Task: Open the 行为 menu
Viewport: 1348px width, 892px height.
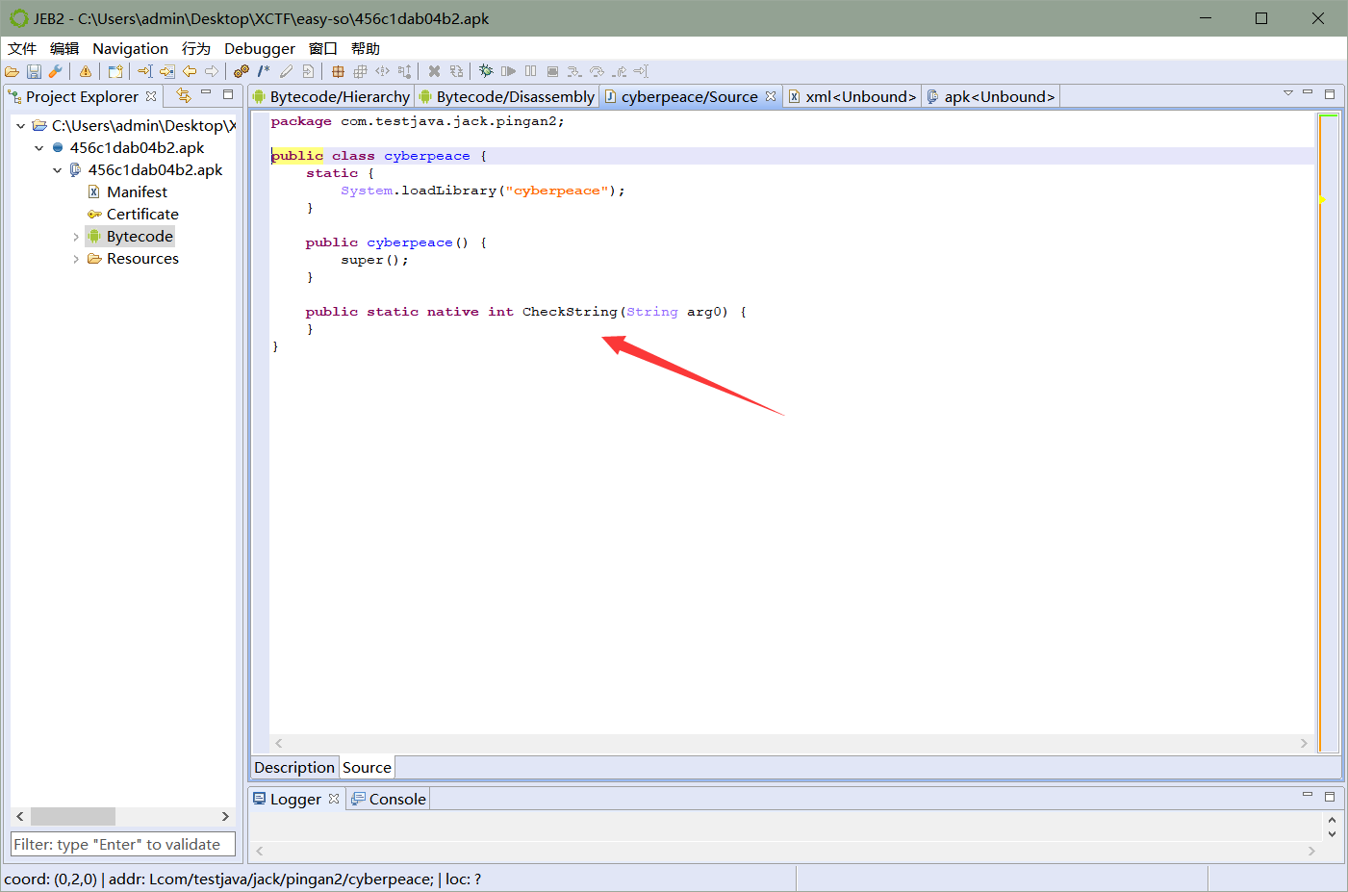Action: tap(196, 48)
